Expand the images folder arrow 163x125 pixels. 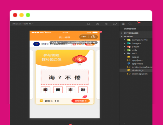tap(125, 43)
